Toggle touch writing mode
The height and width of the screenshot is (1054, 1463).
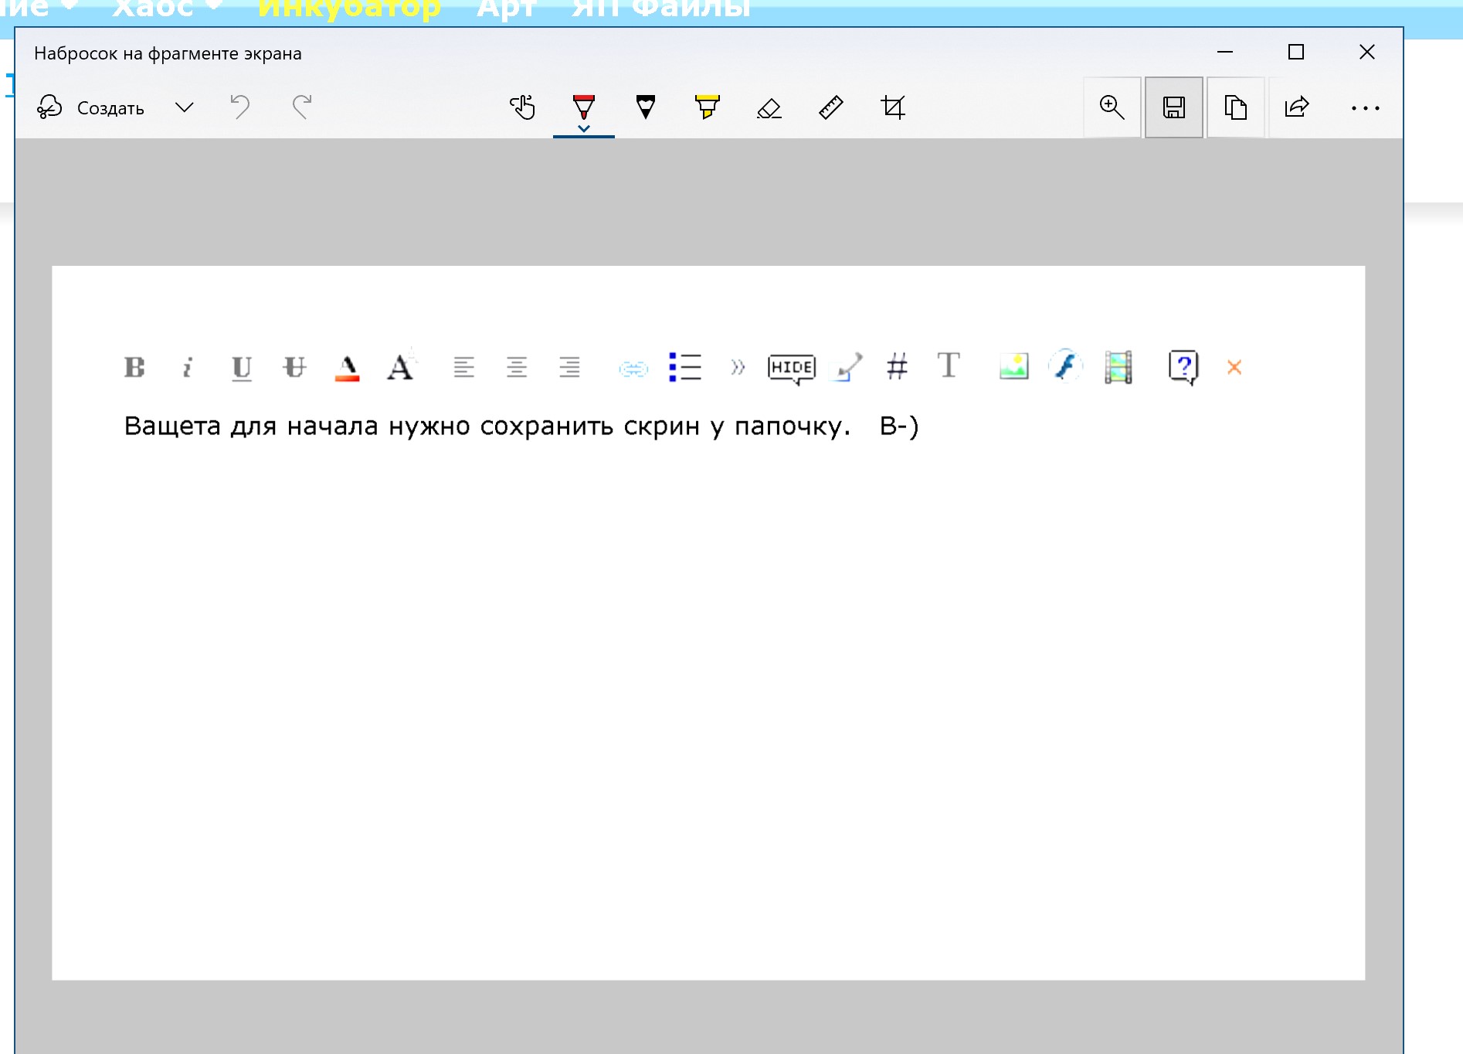click(x=522, y=107)
